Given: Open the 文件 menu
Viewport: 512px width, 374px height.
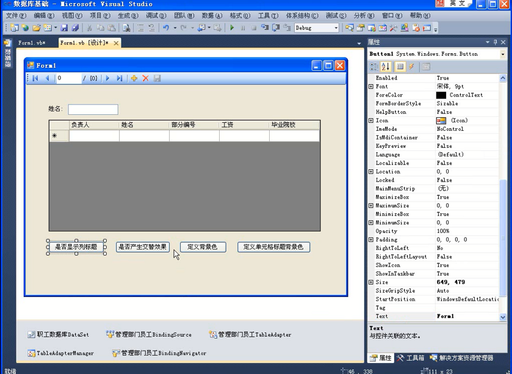Looking at the screenshot, I should click(x=16, y=15).
